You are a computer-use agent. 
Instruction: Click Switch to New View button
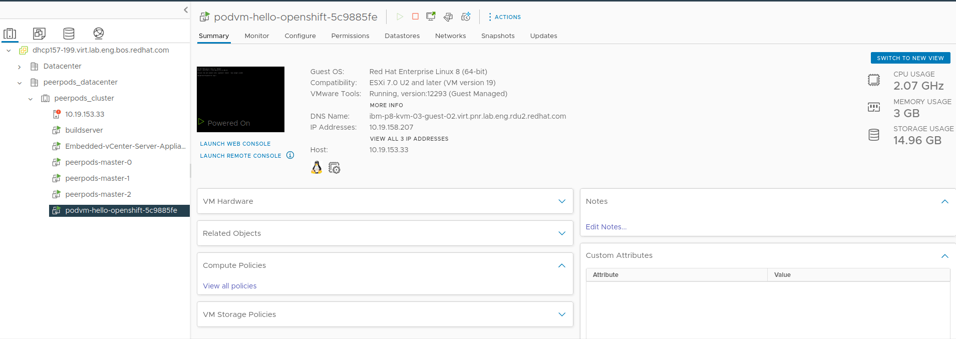point(910,58)
